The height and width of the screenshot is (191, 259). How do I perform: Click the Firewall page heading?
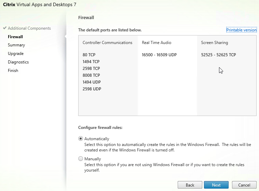86,17
